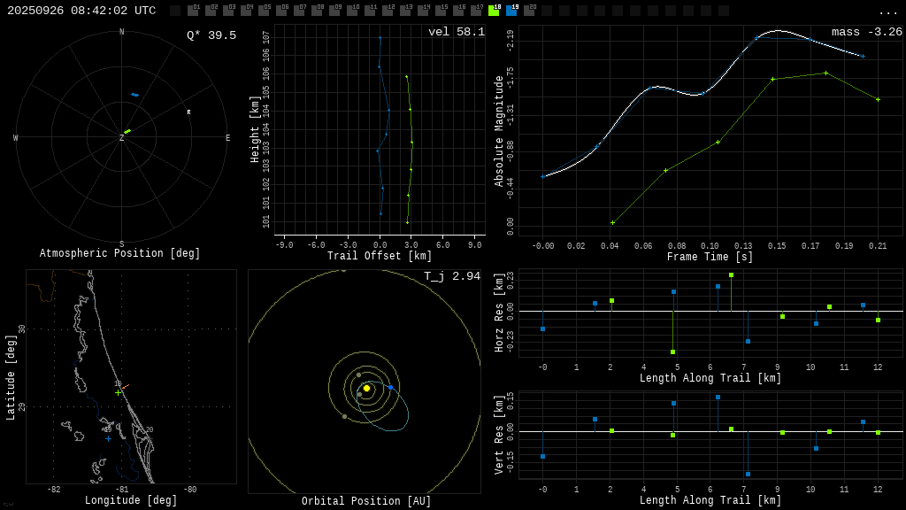Select the blue station 19 indicator
Viewport: 906px width, 510px height.
(511, 11)
